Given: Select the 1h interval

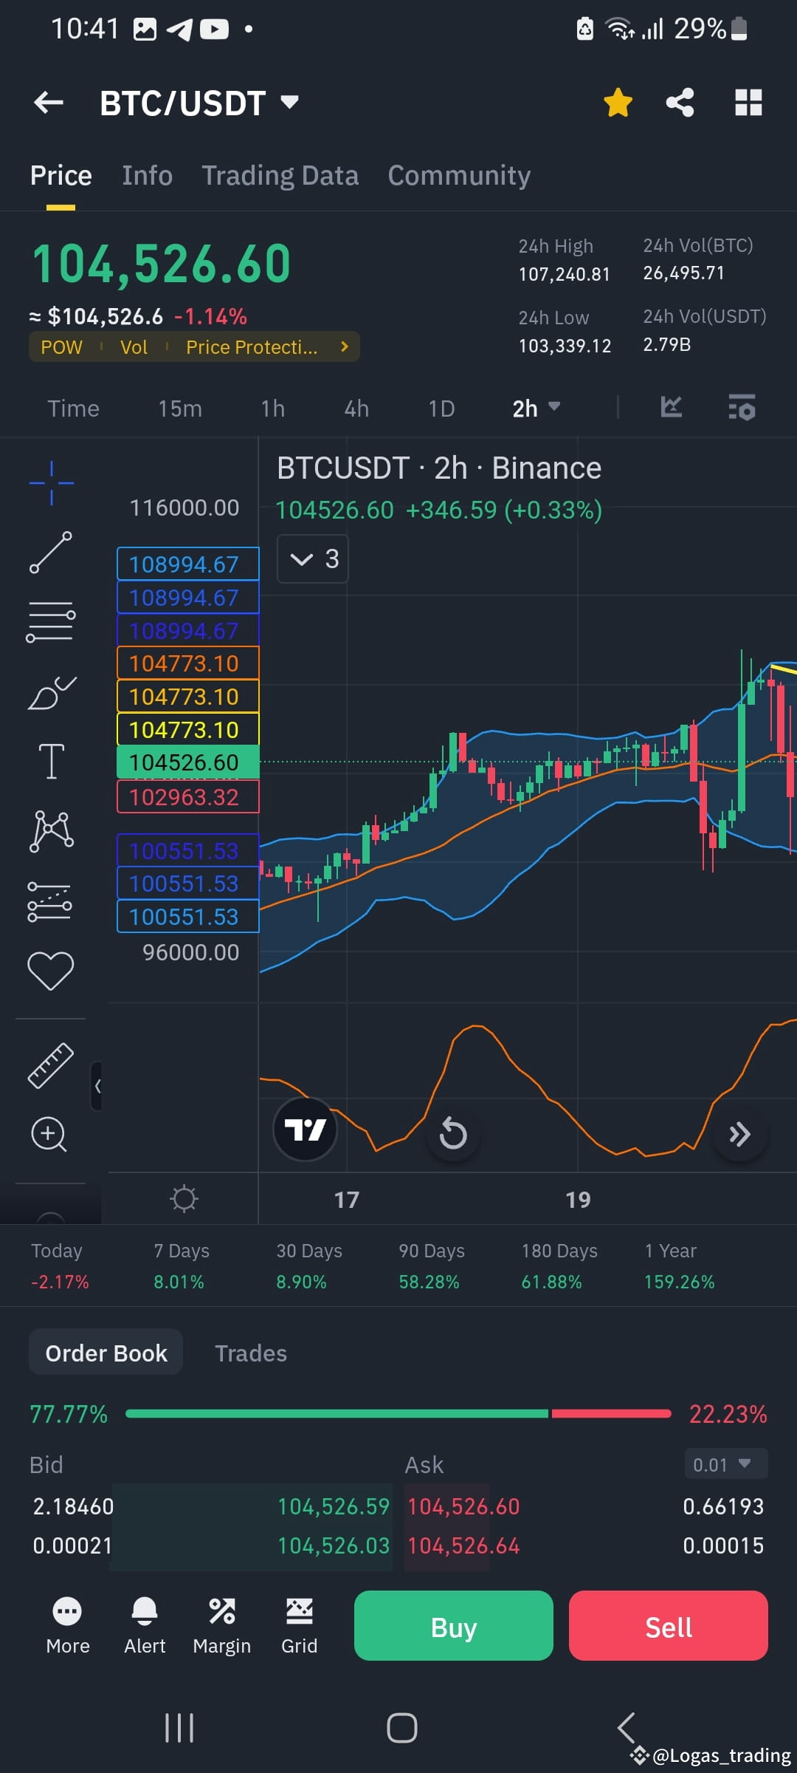Looking at the screenshot, I should pyautogui.click(x=273, y=409).
